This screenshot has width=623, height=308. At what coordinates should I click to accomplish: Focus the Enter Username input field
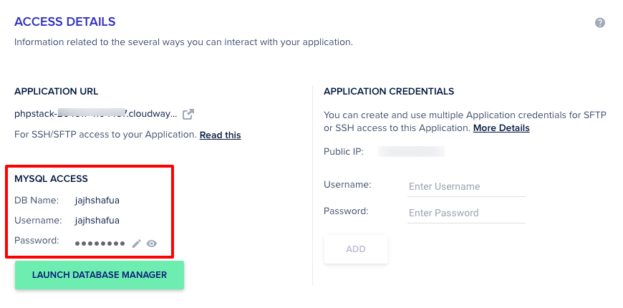(466, 186)
